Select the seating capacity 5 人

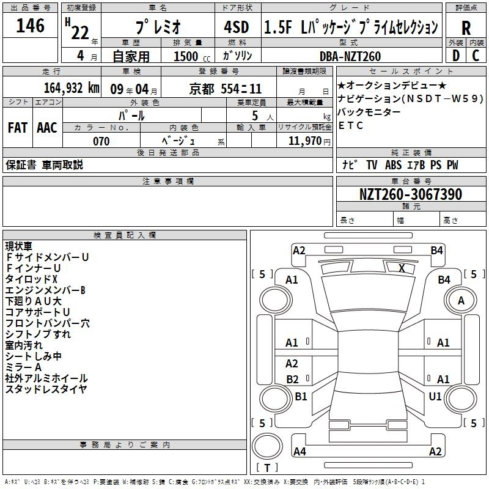pyautogui.click(x=263, y=116)
